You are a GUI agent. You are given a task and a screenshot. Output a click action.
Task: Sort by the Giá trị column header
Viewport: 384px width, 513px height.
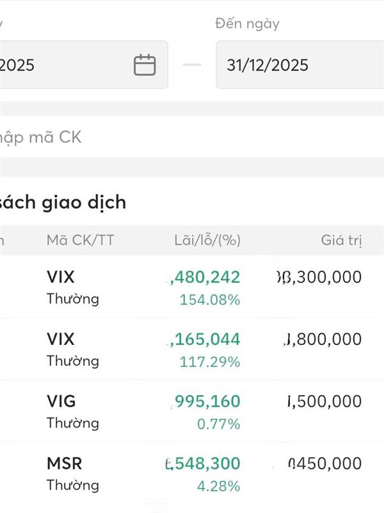[x=341, y=241]
